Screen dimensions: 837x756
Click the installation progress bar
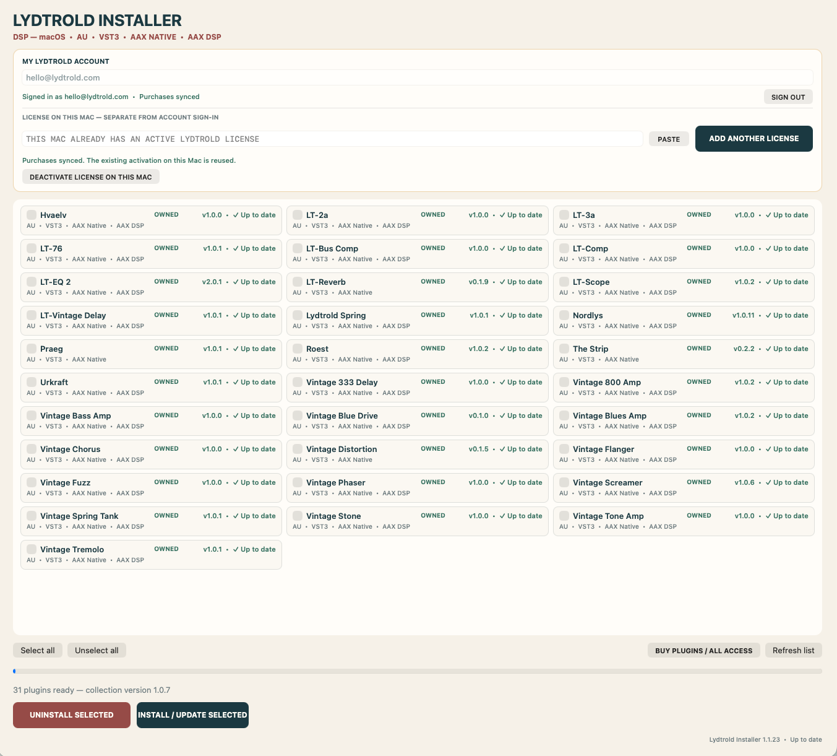click(x=418, y=671)
